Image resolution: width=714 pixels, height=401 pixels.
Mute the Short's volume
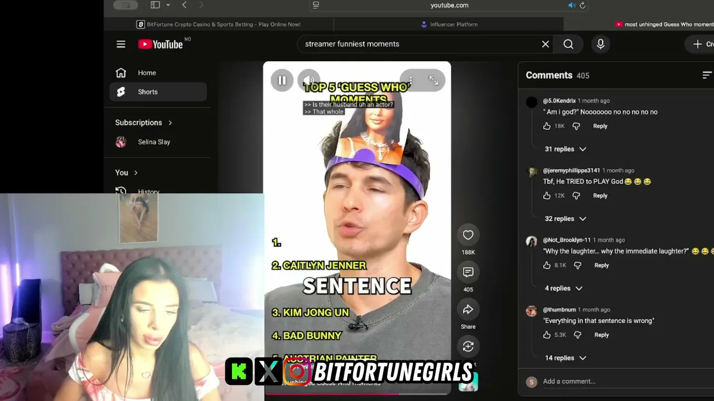(x=308, y=81)
